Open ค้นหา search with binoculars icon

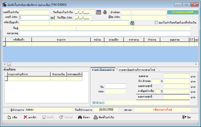pos(84,117)
